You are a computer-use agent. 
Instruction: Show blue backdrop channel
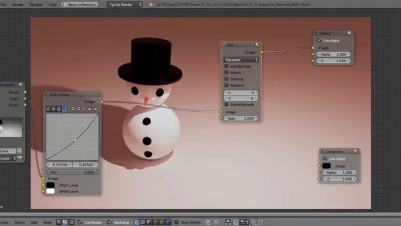[x=168, y=222]
